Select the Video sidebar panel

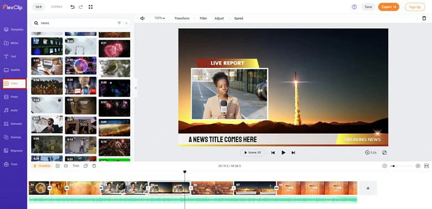14,83
